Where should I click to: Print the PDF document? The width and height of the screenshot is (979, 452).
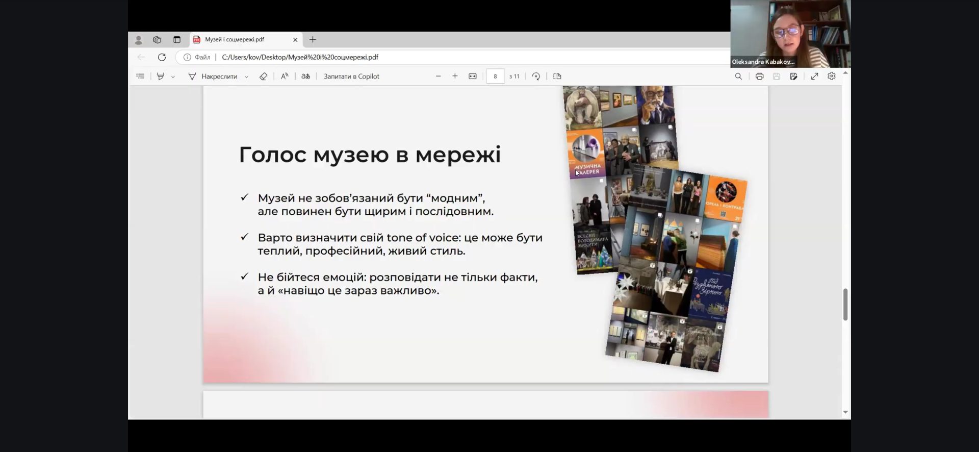pos(759,77)
